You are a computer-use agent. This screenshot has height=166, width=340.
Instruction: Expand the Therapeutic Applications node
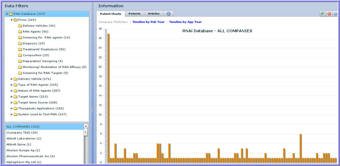coord(12,109)
